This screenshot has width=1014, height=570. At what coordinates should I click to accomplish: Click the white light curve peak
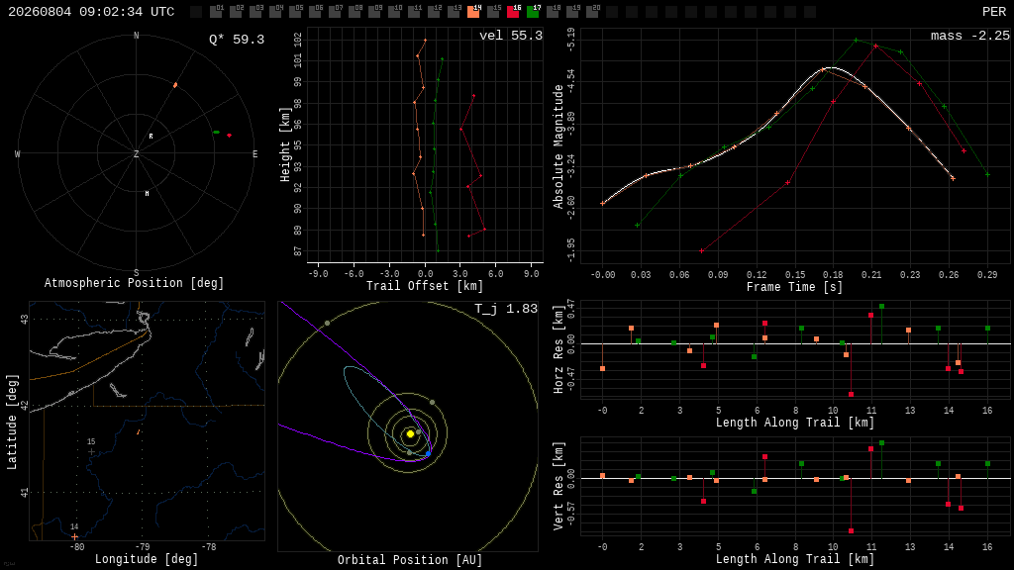(832, 67)
